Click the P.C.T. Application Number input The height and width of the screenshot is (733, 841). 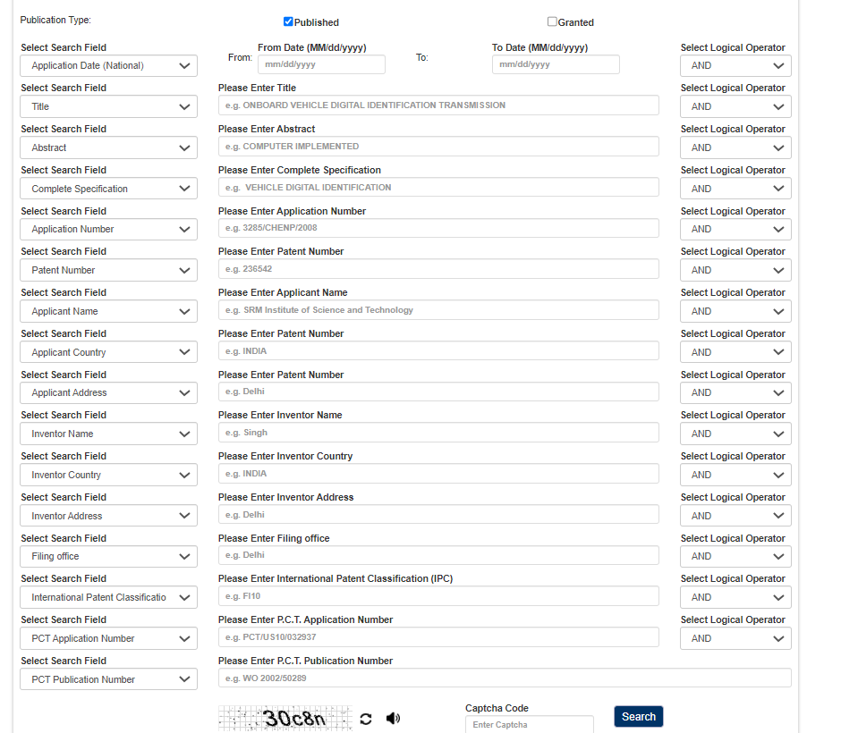(438, 637)
